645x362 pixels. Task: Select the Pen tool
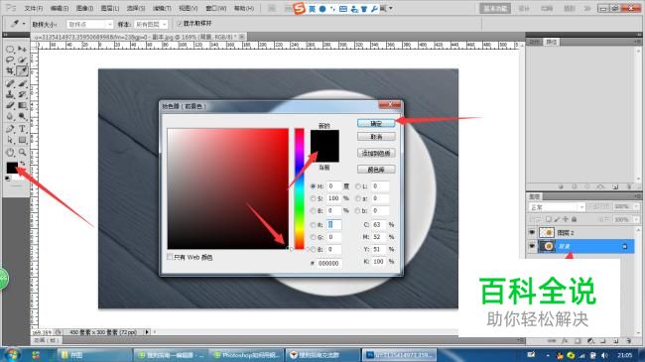[x=10, y=129]
